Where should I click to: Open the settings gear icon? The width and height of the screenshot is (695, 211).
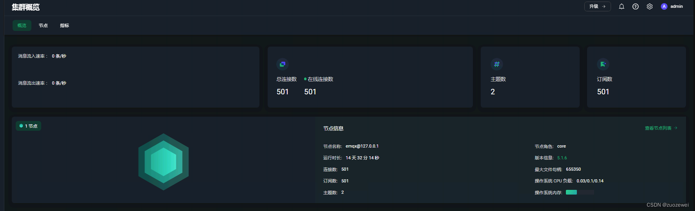pyautogui.click(x=649, y=7)
